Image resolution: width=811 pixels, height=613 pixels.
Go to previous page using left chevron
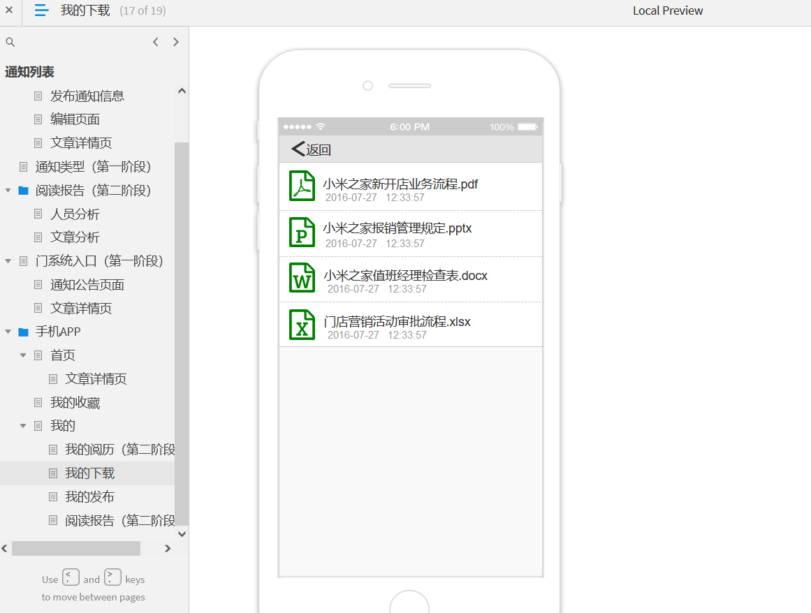click(x=156, y=42)
